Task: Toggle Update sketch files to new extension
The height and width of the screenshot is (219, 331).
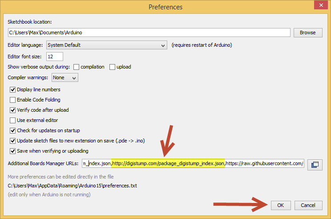Action: (13, 141)
